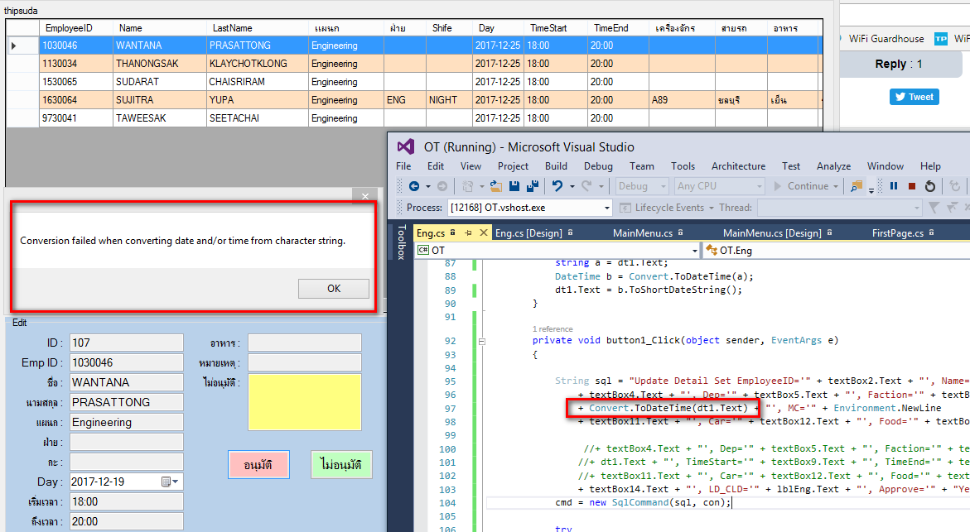Select the SUJITRA row cell
The image size is (970, 532).
click(x=160, y=100)
